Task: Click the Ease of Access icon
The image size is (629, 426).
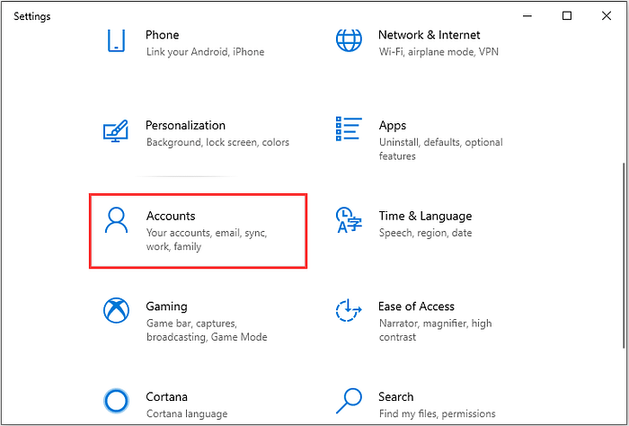Action: (x=349, y=310)
